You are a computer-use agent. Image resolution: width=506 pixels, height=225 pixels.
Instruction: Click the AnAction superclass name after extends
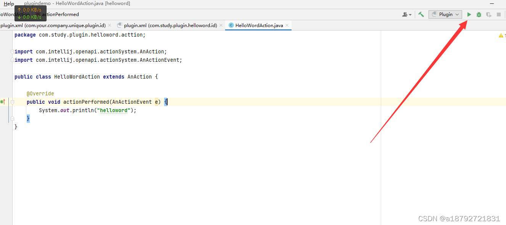[140, 77]
